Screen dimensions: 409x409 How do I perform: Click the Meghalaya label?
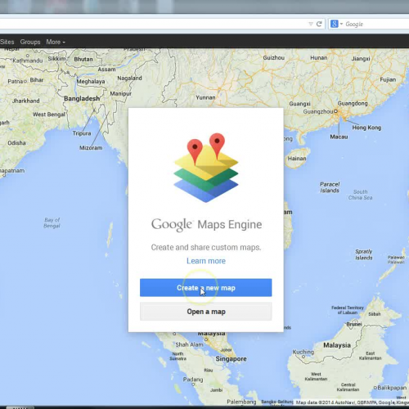(91, 81)
